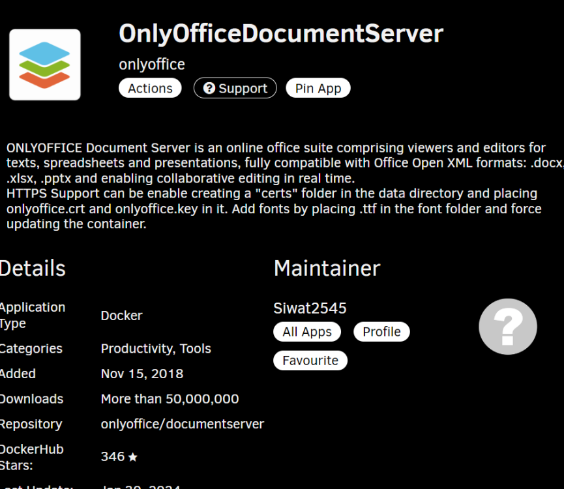Screen dimensions: 564x489
Task: Click the Maintainer section heading
Action: pyautogui.click(x=327, y=268)
